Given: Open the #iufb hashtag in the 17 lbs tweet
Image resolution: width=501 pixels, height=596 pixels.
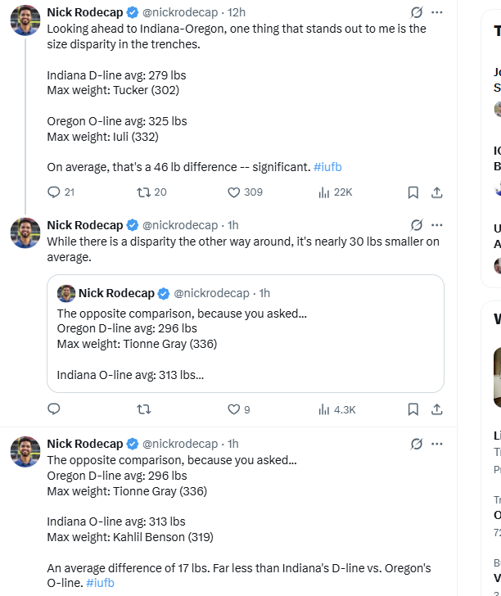Looking at the screenshot, I should (100, 583).
